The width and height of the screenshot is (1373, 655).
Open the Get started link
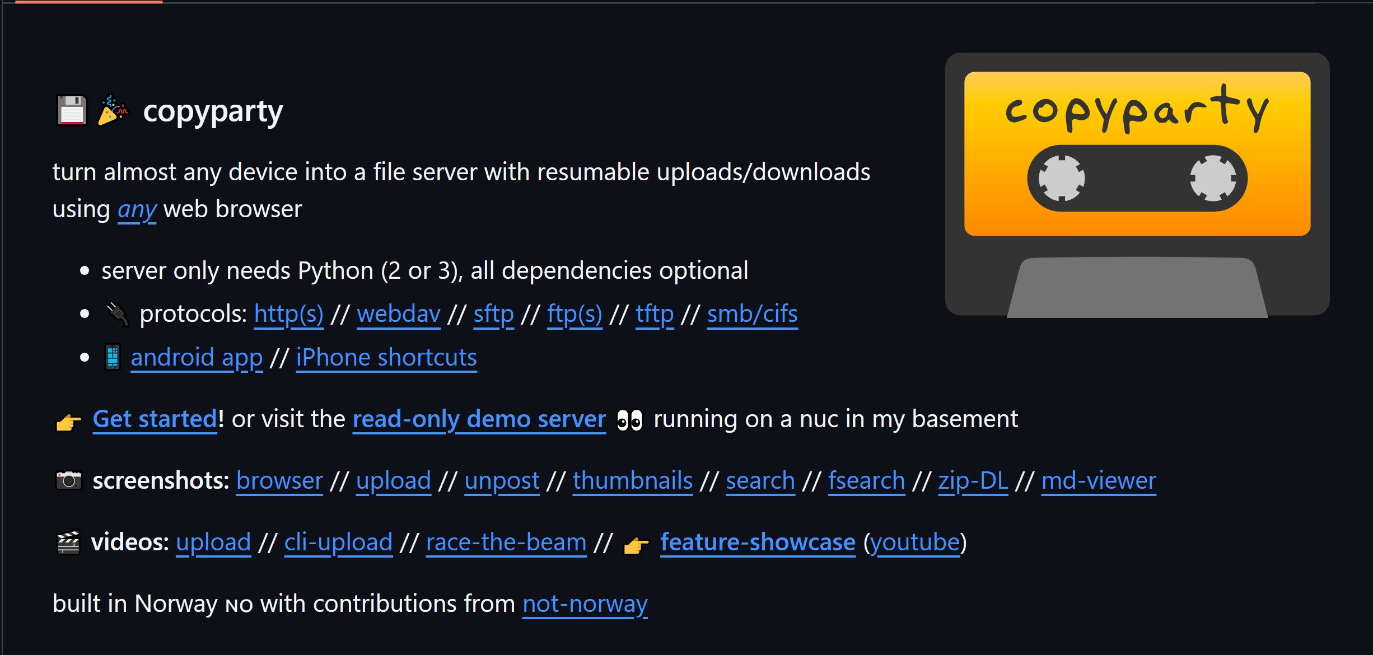tap(155, 419)
